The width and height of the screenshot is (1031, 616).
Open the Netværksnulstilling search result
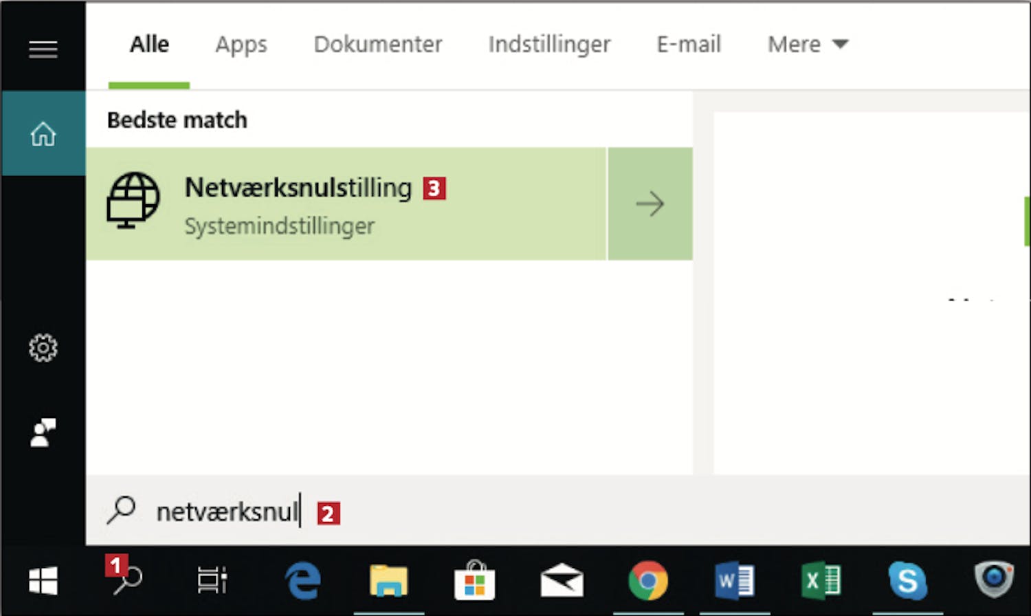pyautogui.click(x=346, y=203)
